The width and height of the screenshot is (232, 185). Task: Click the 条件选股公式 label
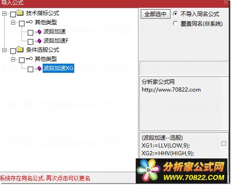43,50
